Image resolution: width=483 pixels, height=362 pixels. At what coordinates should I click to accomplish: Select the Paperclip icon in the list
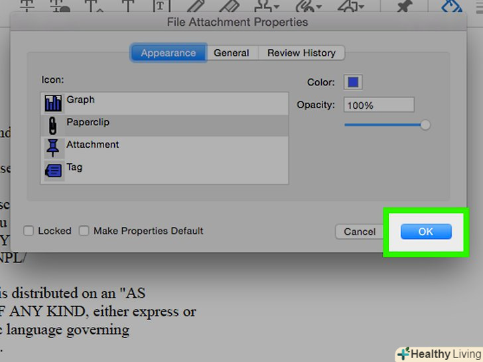click(x=52, y=125)
